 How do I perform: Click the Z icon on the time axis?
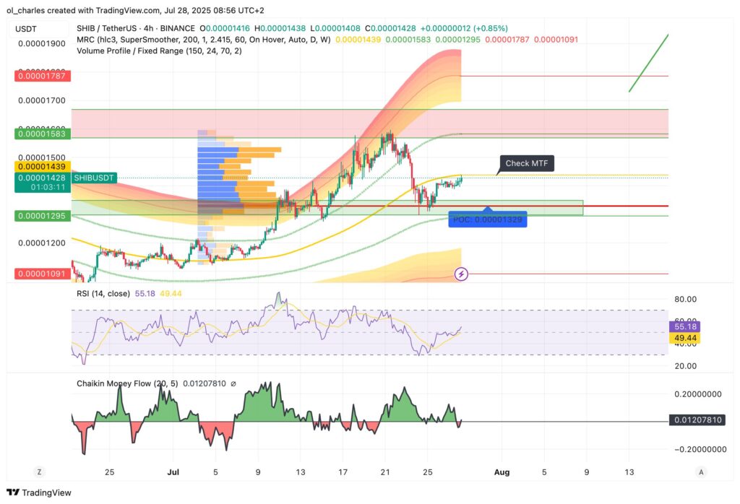(39, 472)
